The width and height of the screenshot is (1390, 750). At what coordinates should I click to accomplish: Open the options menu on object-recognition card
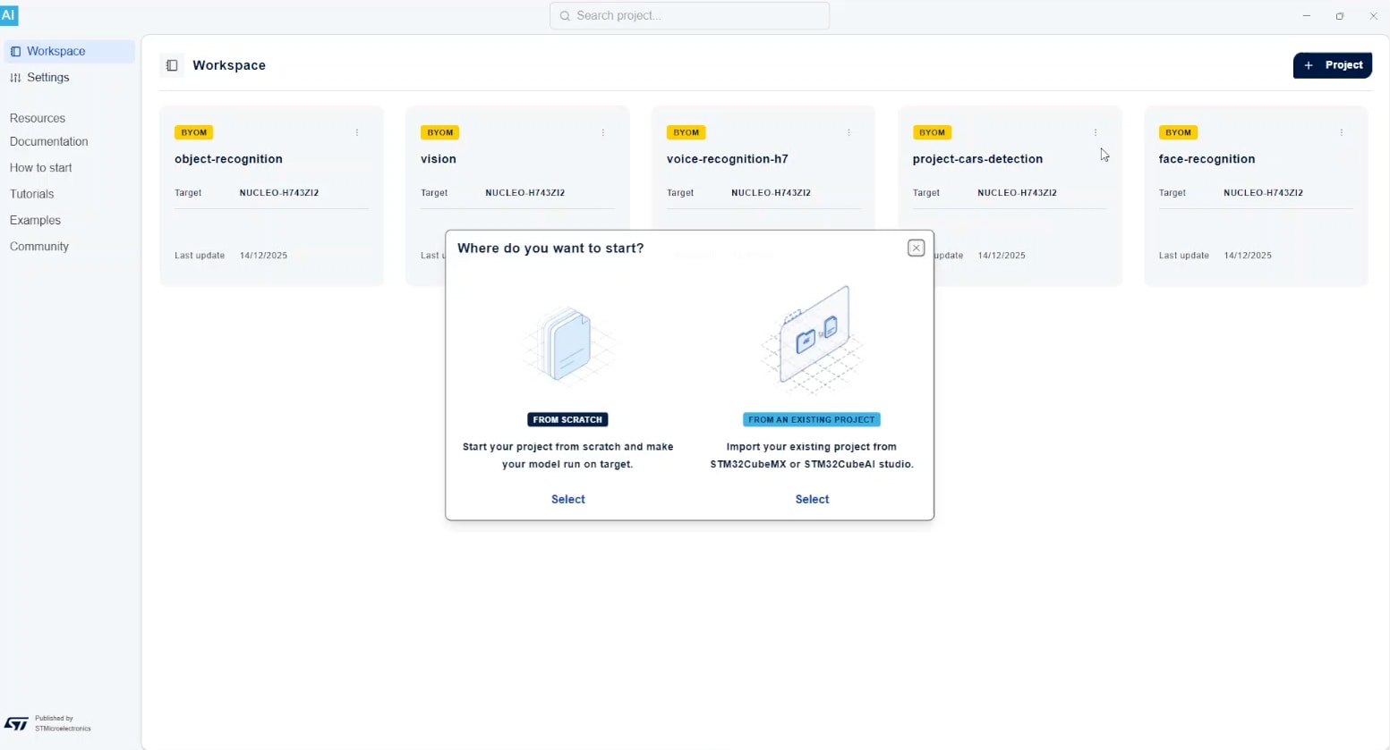(x=357, y=132)
